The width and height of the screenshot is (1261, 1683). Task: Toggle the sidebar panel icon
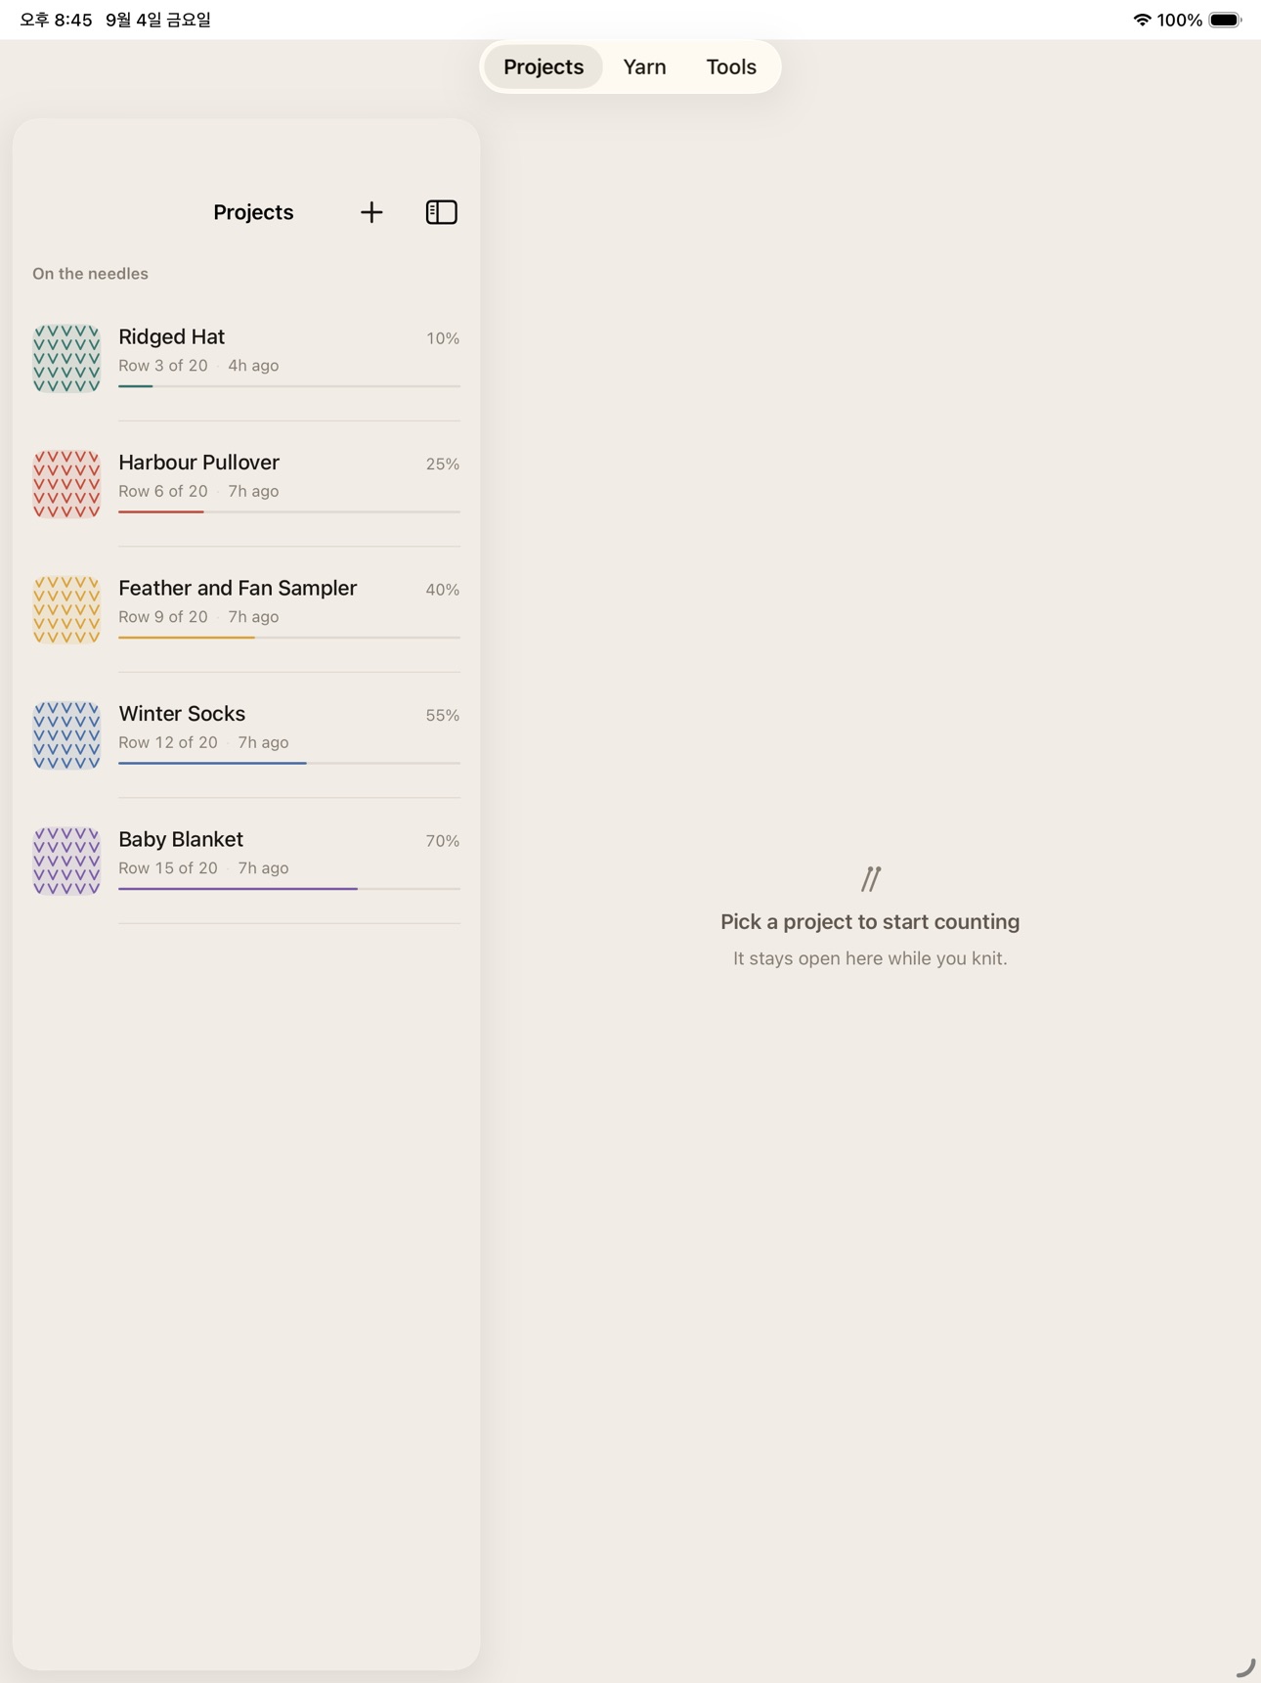[x=442, y=212]
